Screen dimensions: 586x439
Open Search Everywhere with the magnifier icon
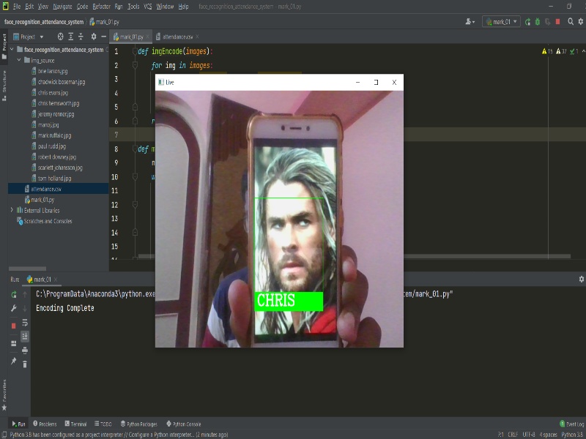coord(571,21)
